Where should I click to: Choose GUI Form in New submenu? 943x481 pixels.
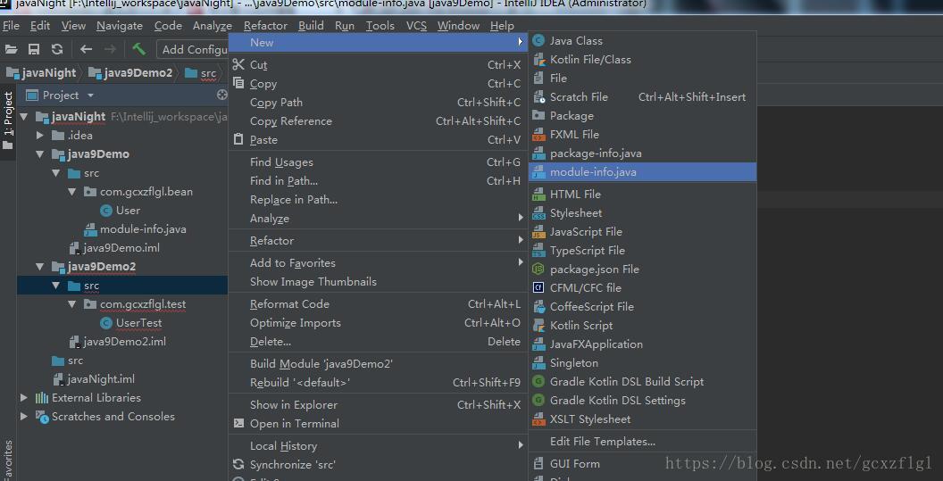[x=642, y=463]
